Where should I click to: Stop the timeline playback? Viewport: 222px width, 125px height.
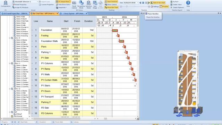(x=143, y=3)
